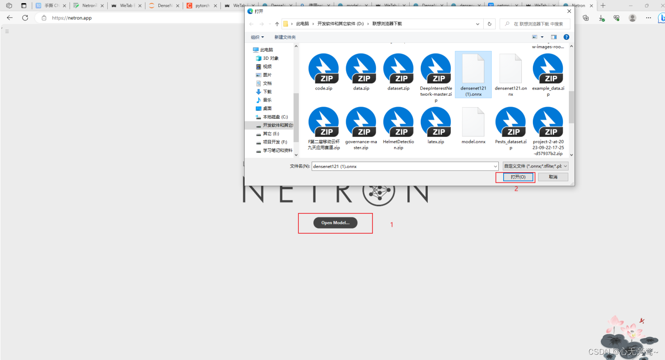This screenshot has height=360, width=665.
Task: Click the dialog help question-mark icon
Action: [566, 37]
